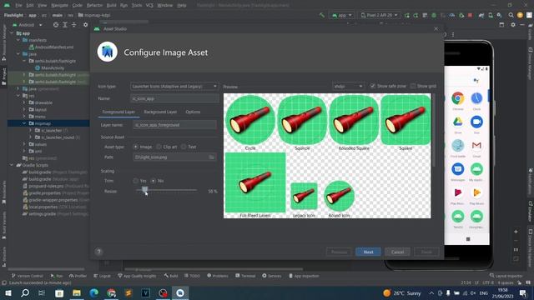Open the SDK Manager toolbar icon
This screenshot has height=300, width=534.
click(x=499, y=15)
